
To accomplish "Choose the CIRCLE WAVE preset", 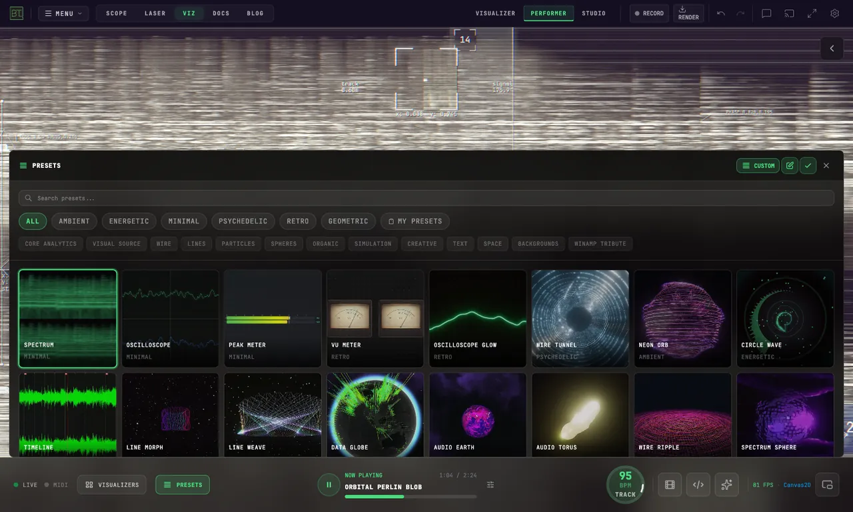I will pos(786,319).
